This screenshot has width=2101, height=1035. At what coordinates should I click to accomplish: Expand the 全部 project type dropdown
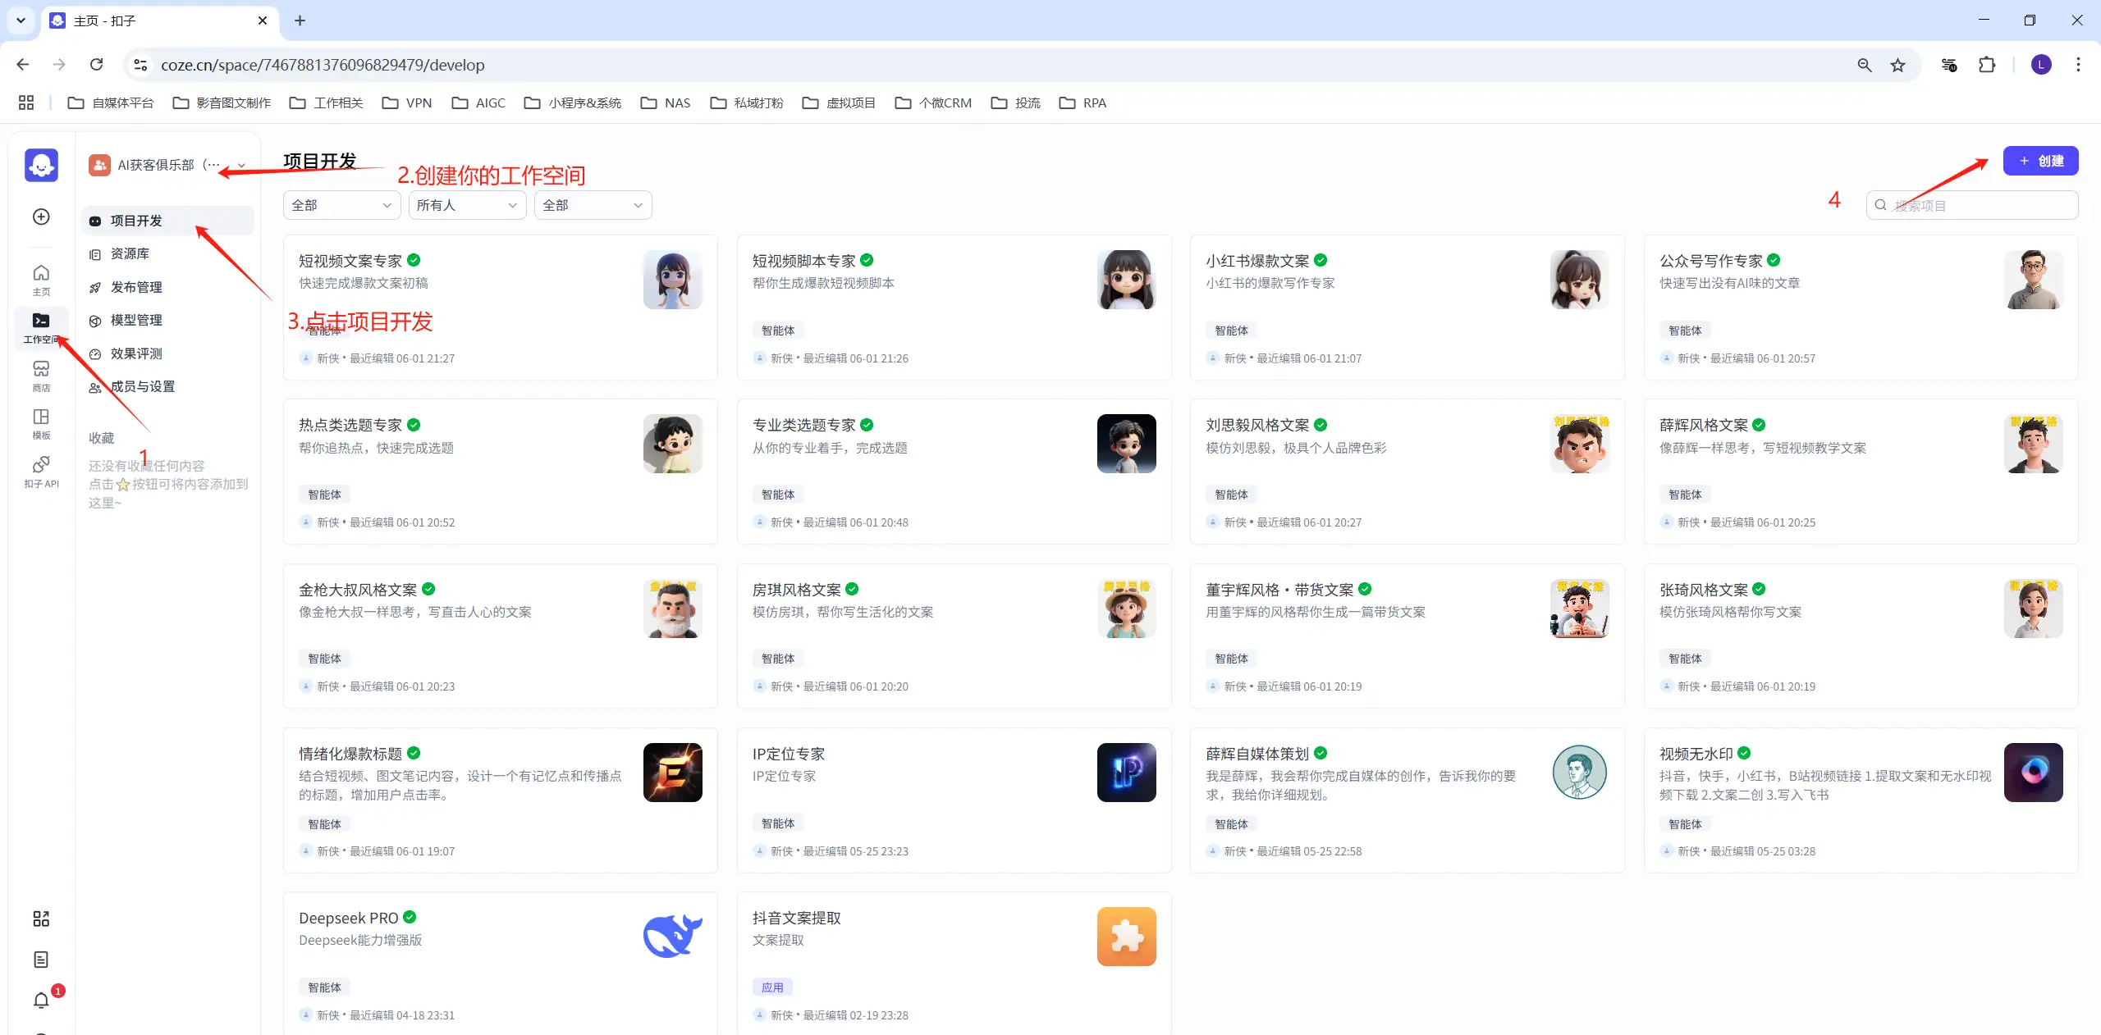(x=341, y=205)
